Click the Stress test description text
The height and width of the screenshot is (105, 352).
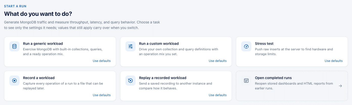point(294,52)
